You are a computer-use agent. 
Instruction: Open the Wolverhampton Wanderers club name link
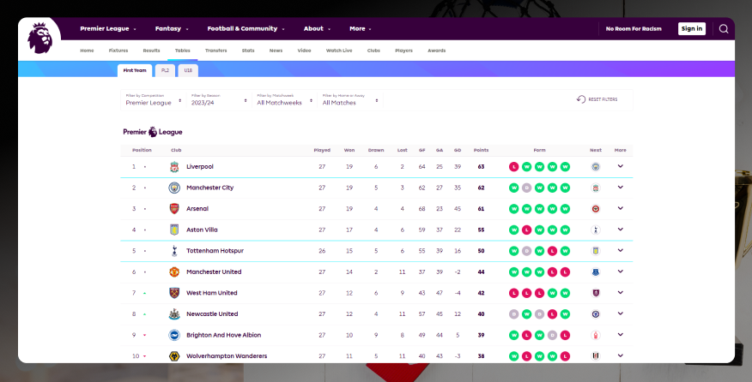pos(227,356)
